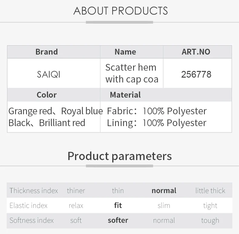239x234 pixels.
Task: Select the Color header cell
Action: click(x=47, y=95)
